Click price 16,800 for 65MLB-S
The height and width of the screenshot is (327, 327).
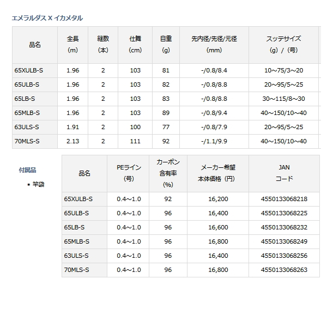(x=218, y=241)
